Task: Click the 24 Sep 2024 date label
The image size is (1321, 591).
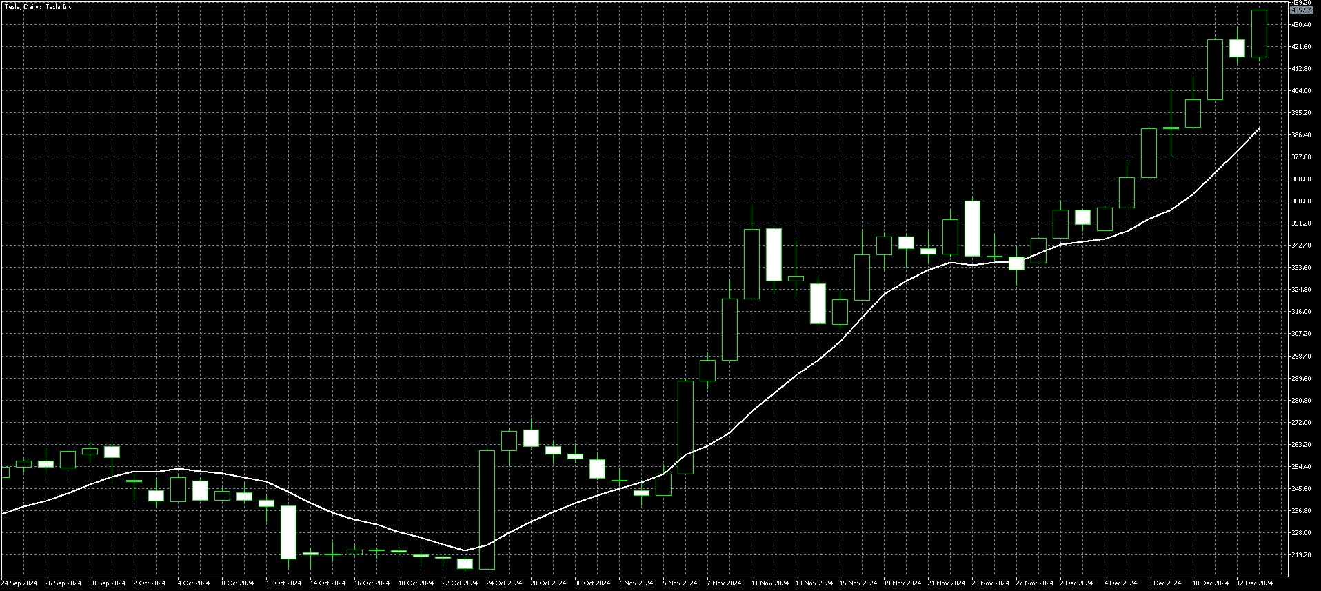Action: pos(19,583)
